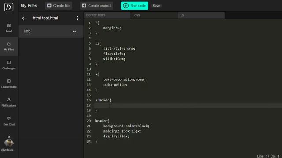The height and width of the screenshot is (158, 282).
Task: Click the list-style:none; line
Action: click(x=119, y=49)
